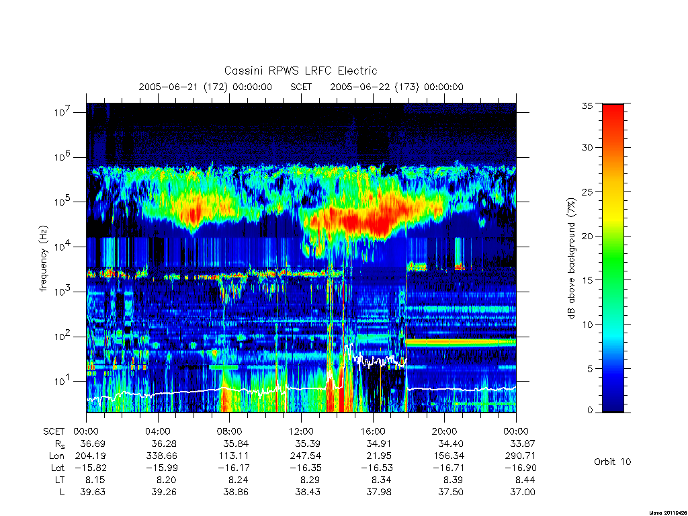The image size is (688, 516).
Task: Select the local time value '8.24'
Action: [239, 480]
